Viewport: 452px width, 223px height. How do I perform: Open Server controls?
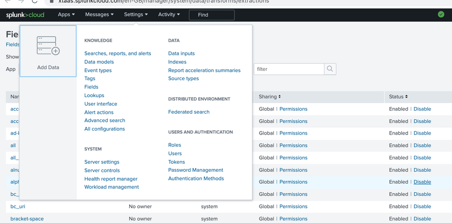(102, 170)
